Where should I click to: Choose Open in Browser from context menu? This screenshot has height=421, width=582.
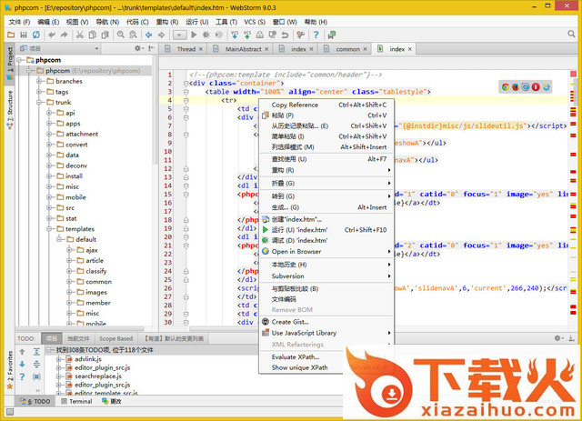pyautogui.click(x=296, y=251)
